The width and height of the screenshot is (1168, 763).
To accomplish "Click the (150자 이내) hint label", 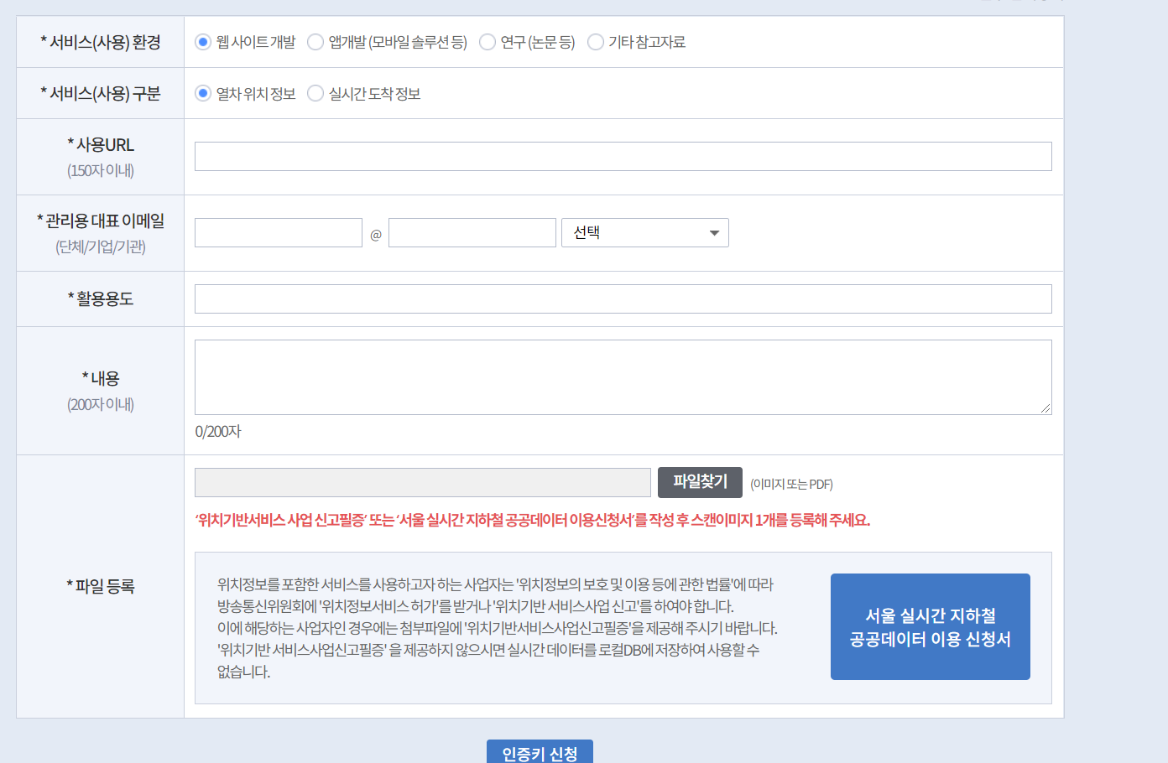I will (x=101, y=170).
